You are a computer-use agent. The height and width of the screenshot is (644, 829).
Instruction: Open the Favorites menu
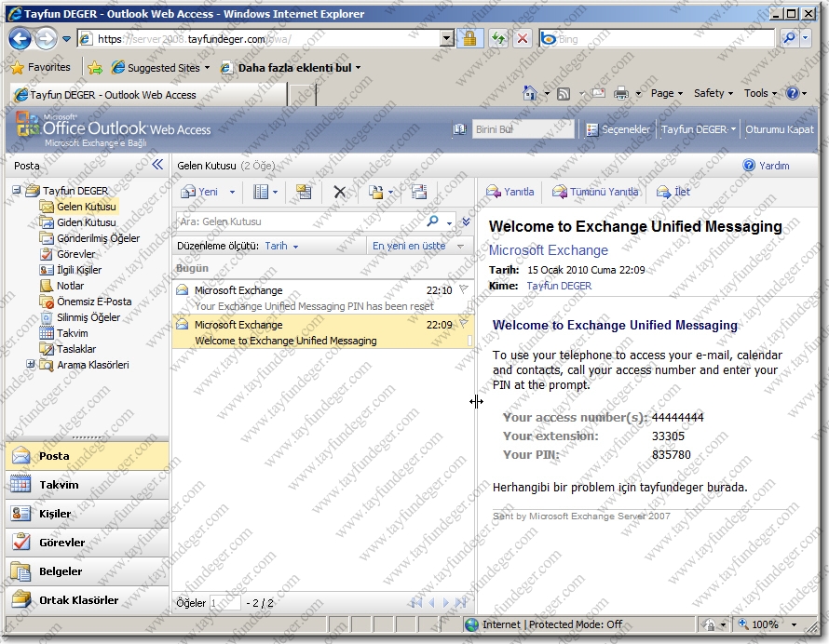coord(41,67)
